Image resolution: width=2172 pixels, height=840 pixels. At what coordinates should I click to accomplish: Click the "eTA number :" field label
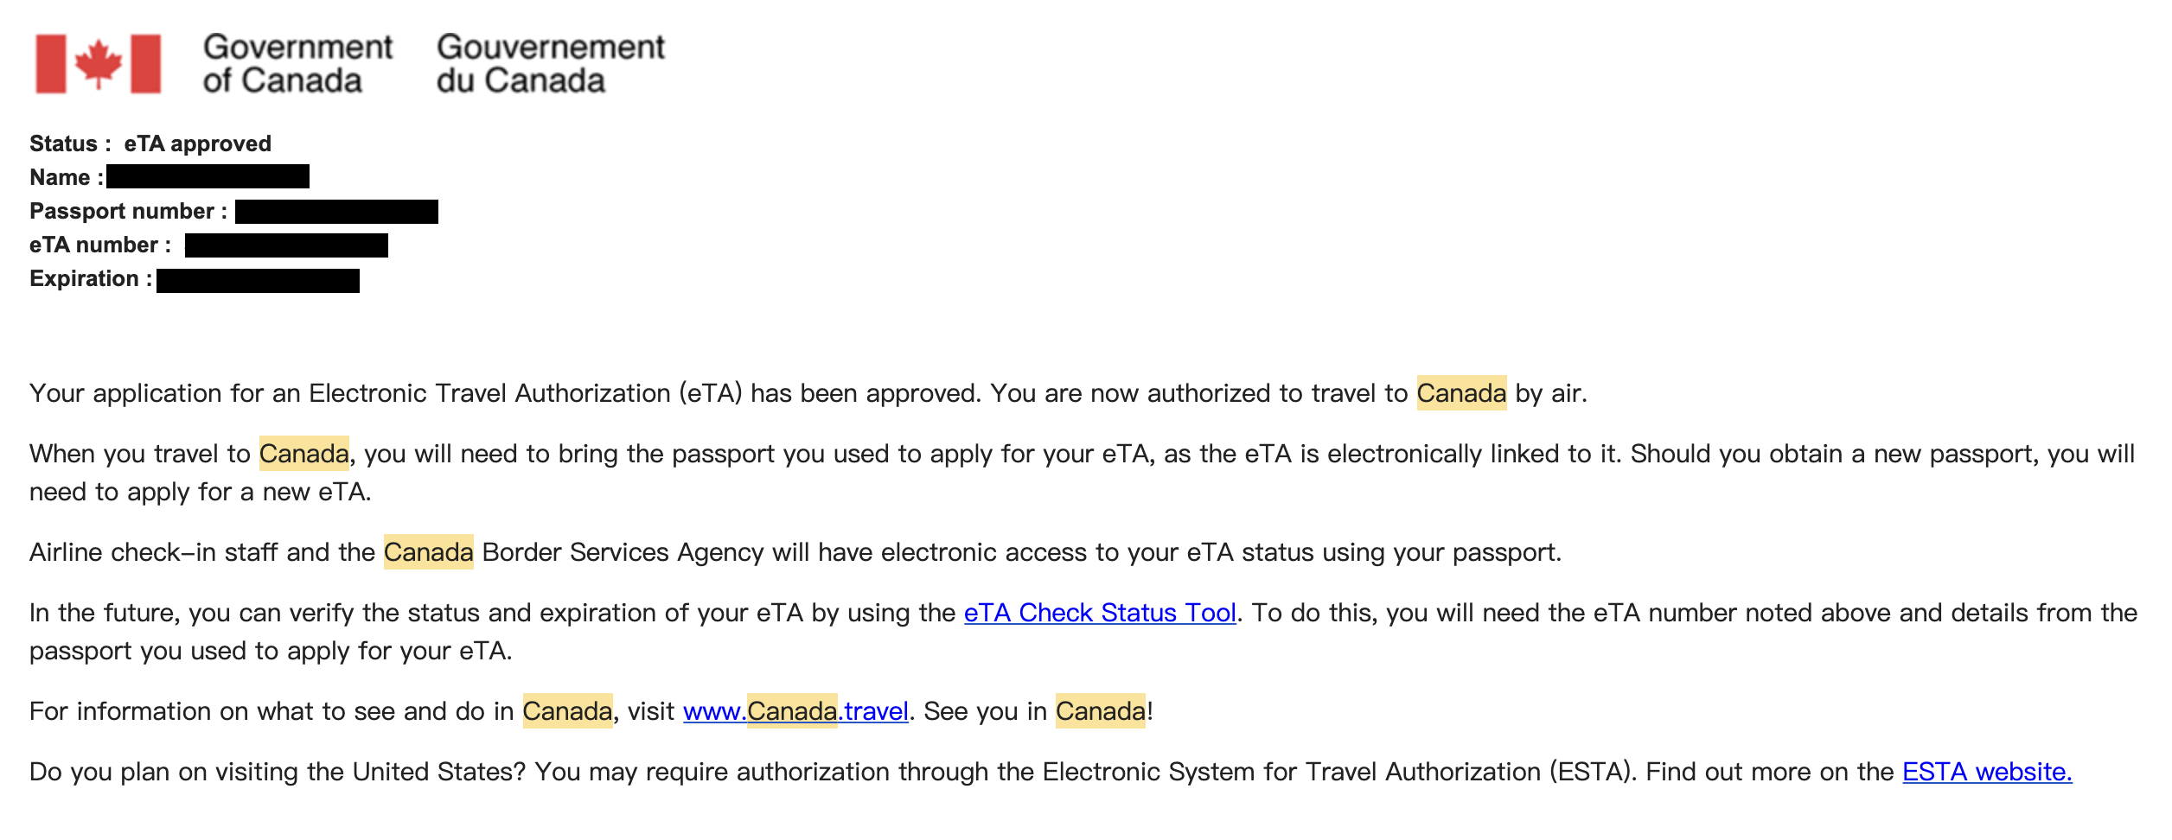pyautogui.click(x=99, y=245)
